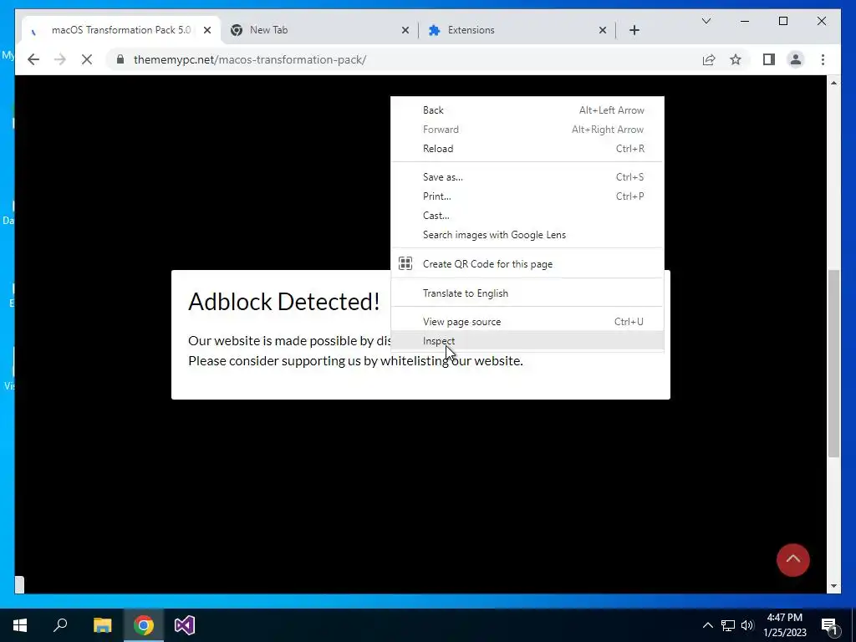Screen dimensions: 856x642
Task: Click the network tray icon
Action: (x=728, y=625)
